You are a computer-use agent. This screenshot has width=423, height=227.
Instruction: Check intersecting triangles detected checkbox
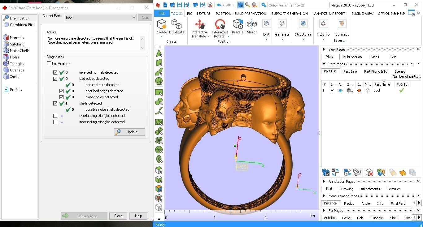tap(55, 122)
